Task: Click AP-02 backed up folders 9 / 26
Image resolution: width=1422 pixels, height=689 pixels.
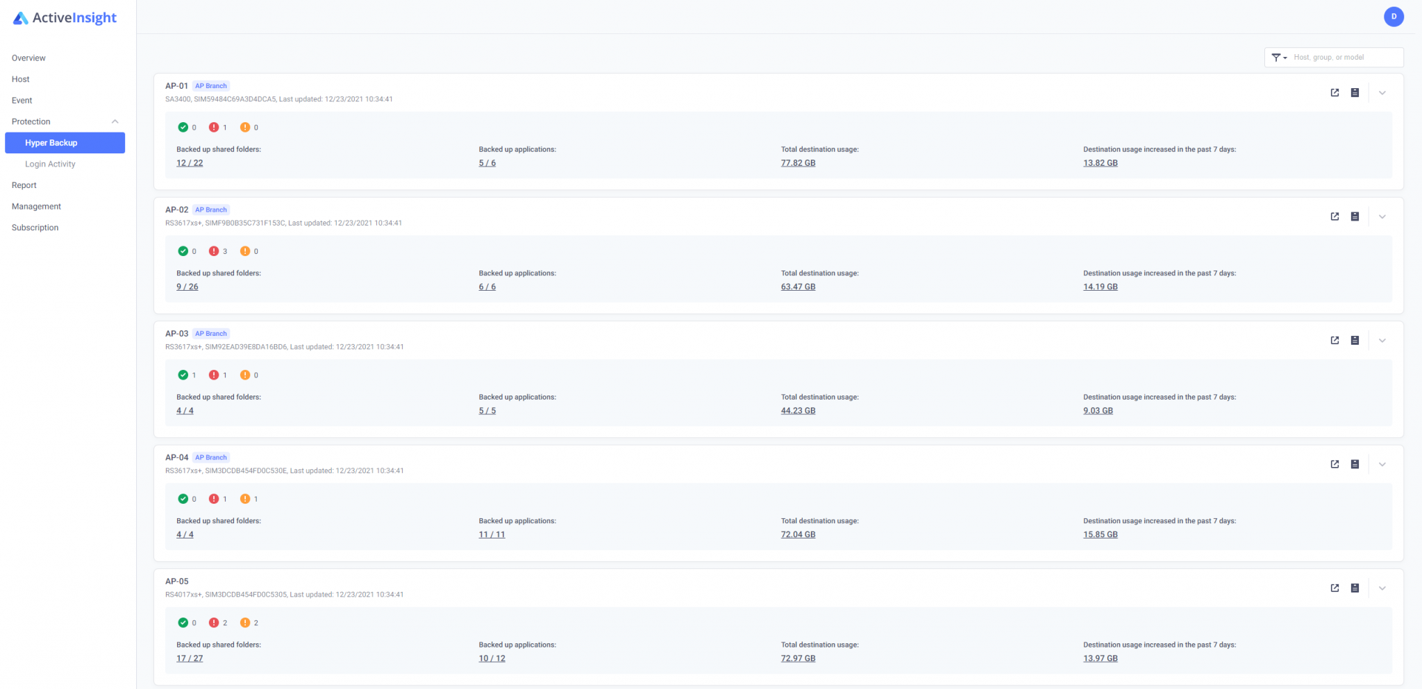Action: [x=187, y=287]
